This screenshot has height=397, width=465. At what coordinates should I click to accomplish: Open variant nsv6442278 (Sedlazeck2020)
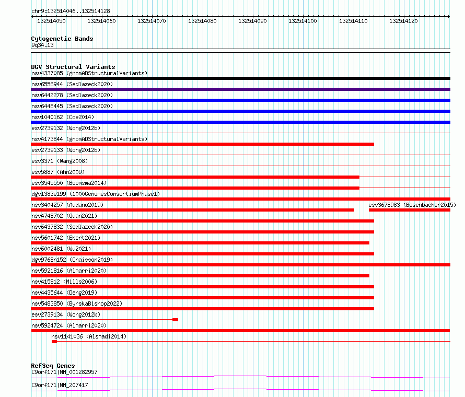(x=72, y=95)
